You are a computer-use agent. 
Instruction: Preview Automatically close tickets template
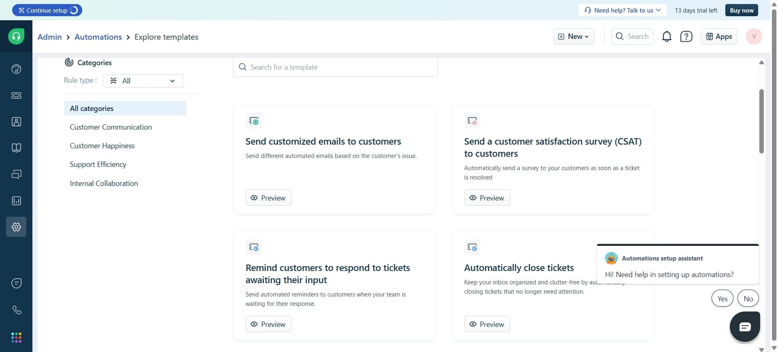(x=487, y=324)
